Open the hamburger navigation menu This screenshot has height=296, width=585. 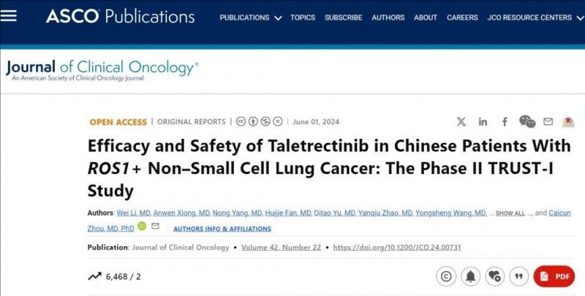8,15
